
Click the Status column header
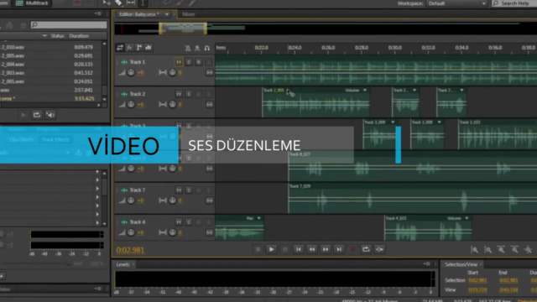57,35
